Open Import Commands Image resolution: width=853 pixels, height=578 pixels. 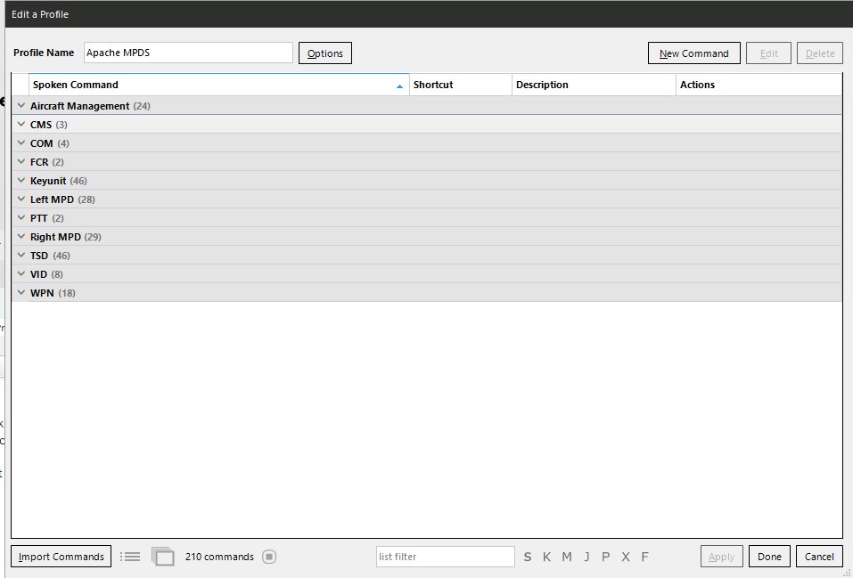pos(61,557)
